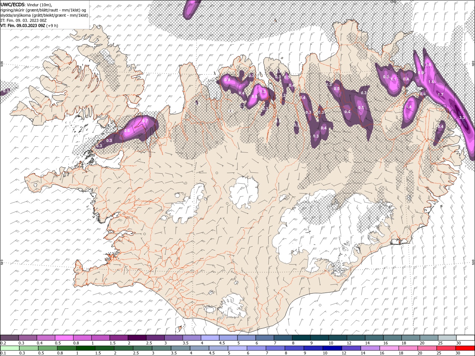Click the deep blue 10 swatch in the bottom legend row
Viewport: 475px width, 356px height.
pyautogui.click(x=331, y=348)
